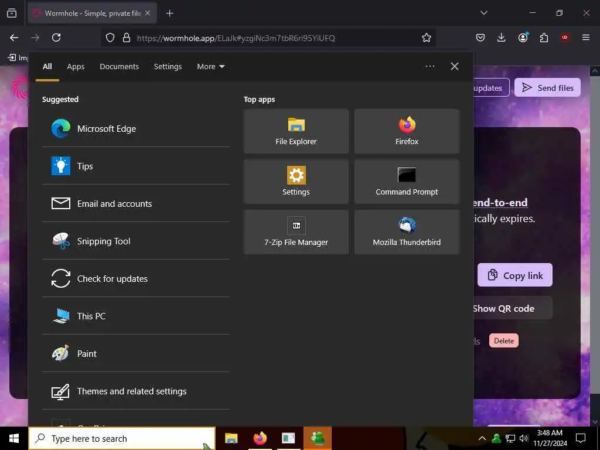Expand the More dropdown in search
The width and height of the screenshot is (600, 450).
[x=210, y=67]
